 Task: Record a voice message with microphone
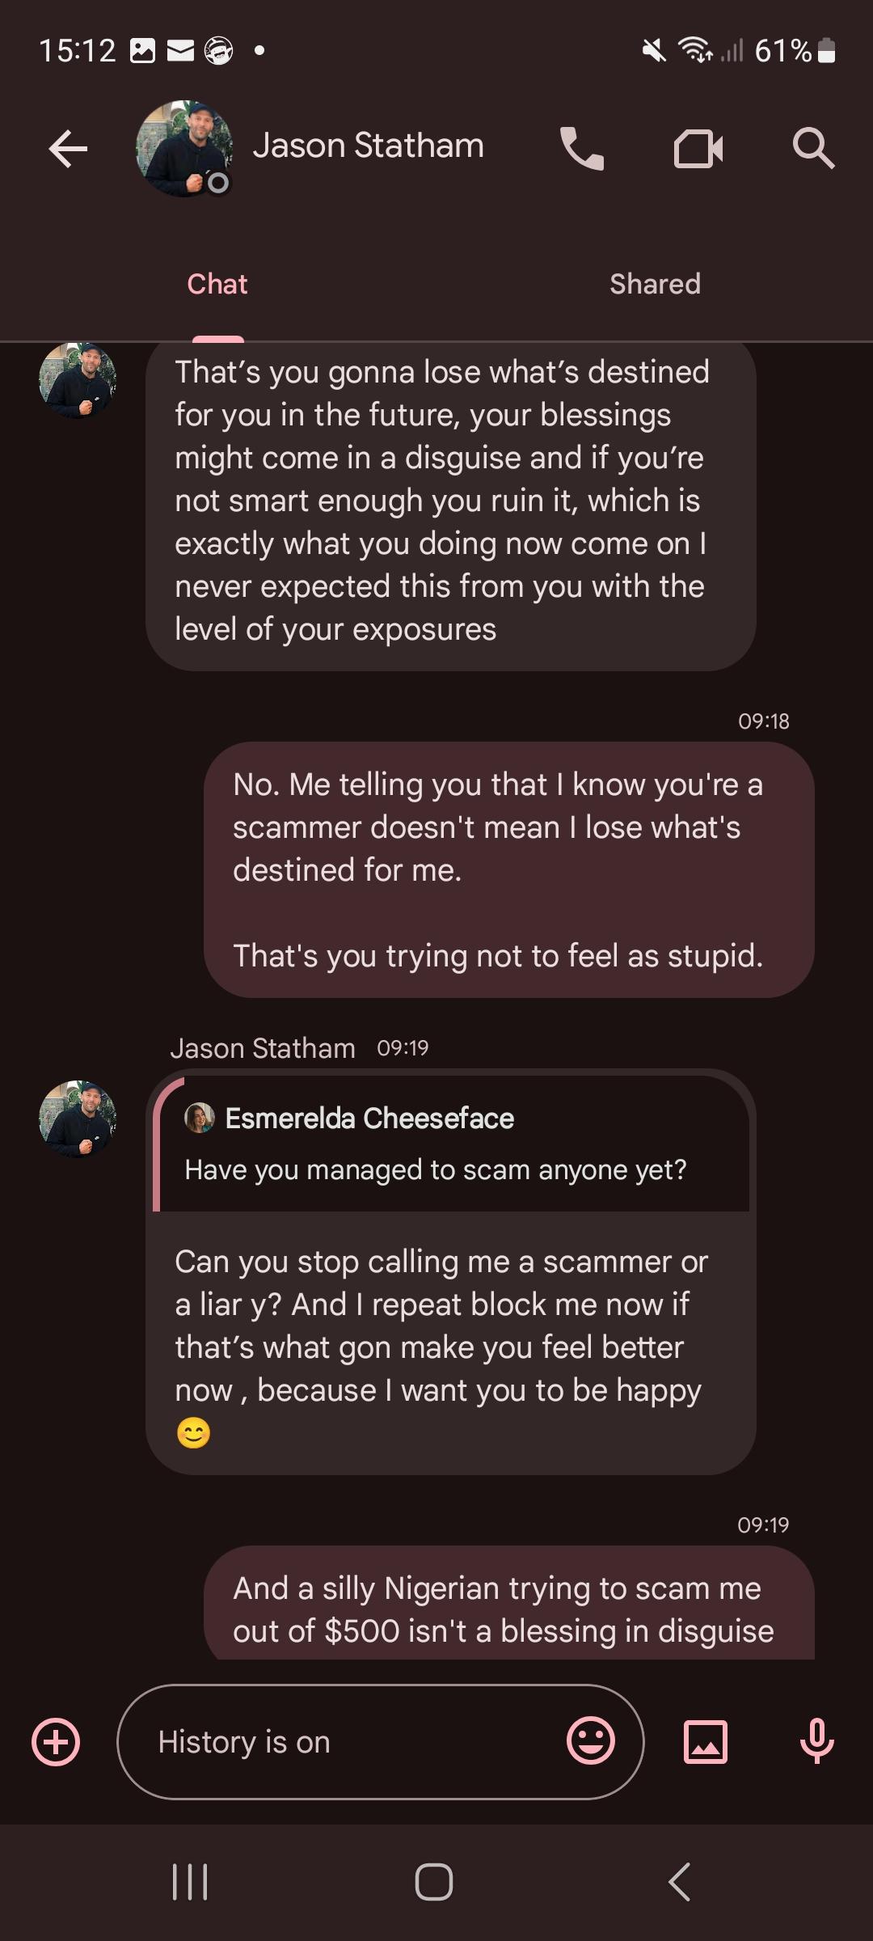816,1740
